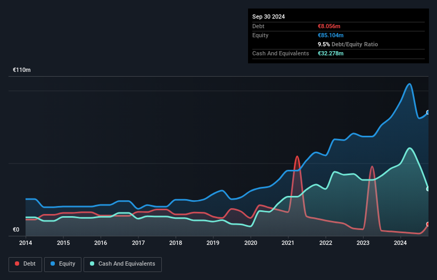Click the 2014 x-axis label
Viewport: 437px width, 280px height.
(26, 243)
